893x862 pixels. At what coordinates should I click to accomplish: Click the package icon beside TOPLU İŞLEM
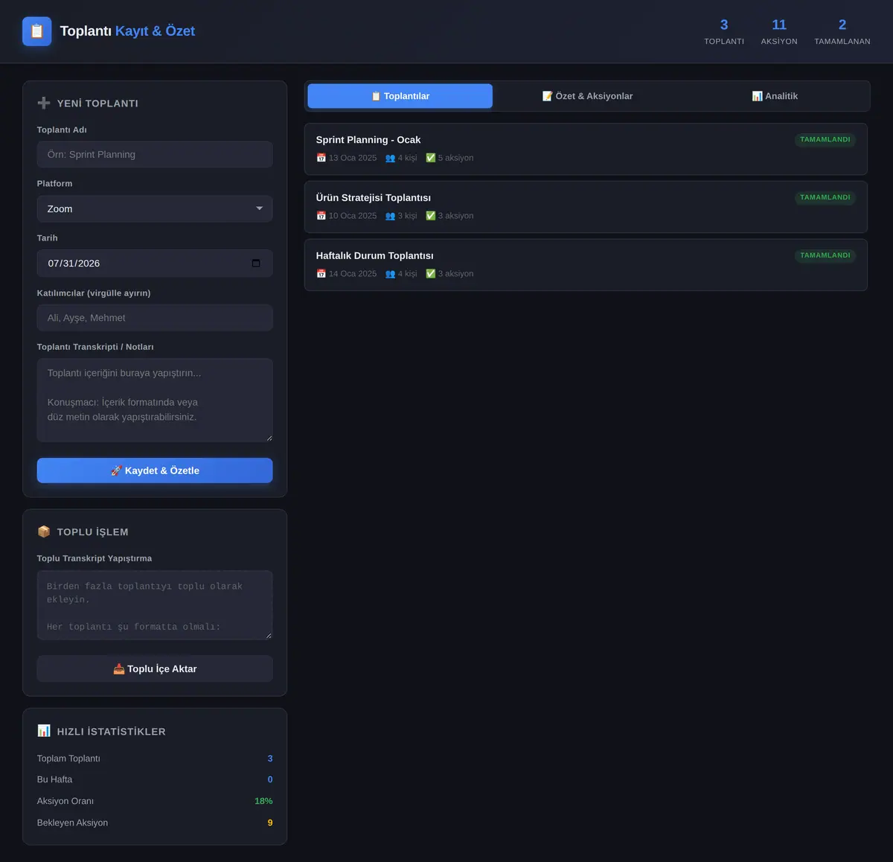[x=44, y=531]
